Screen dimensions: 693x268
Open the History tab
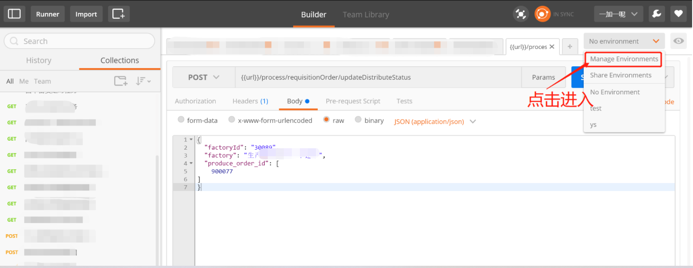(x=39, y=61)
